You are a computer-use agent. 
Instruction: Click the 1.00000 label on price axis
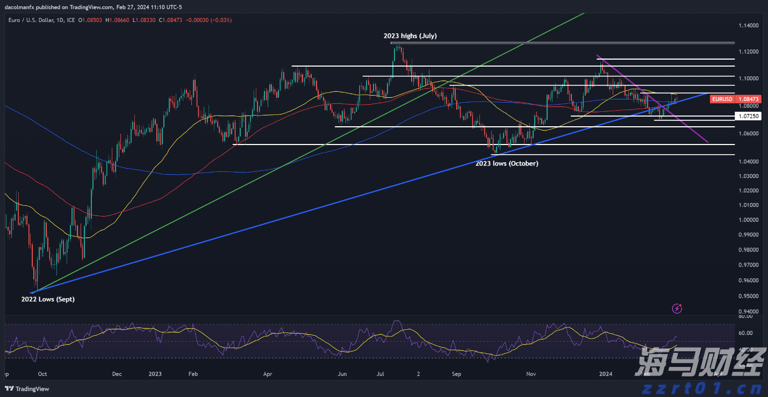[x=748, y=220]
